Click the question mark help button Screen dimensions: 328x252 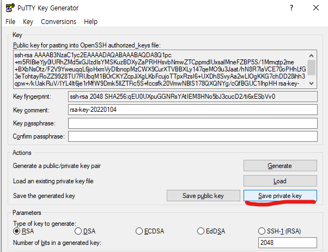pyautogui.click(x=291, y=8)
